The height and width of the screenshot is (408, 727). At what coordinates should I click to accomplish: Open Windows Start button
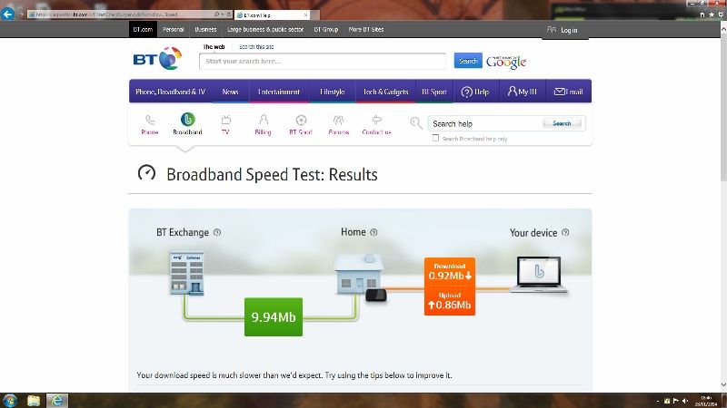point(10,401)
